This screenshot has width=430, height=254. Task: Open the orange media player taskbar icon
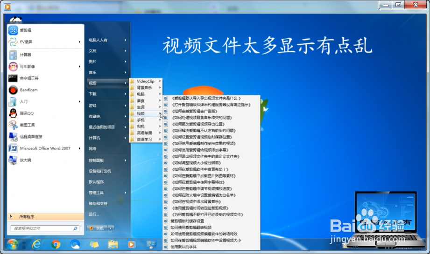click(x=132, y=244)
